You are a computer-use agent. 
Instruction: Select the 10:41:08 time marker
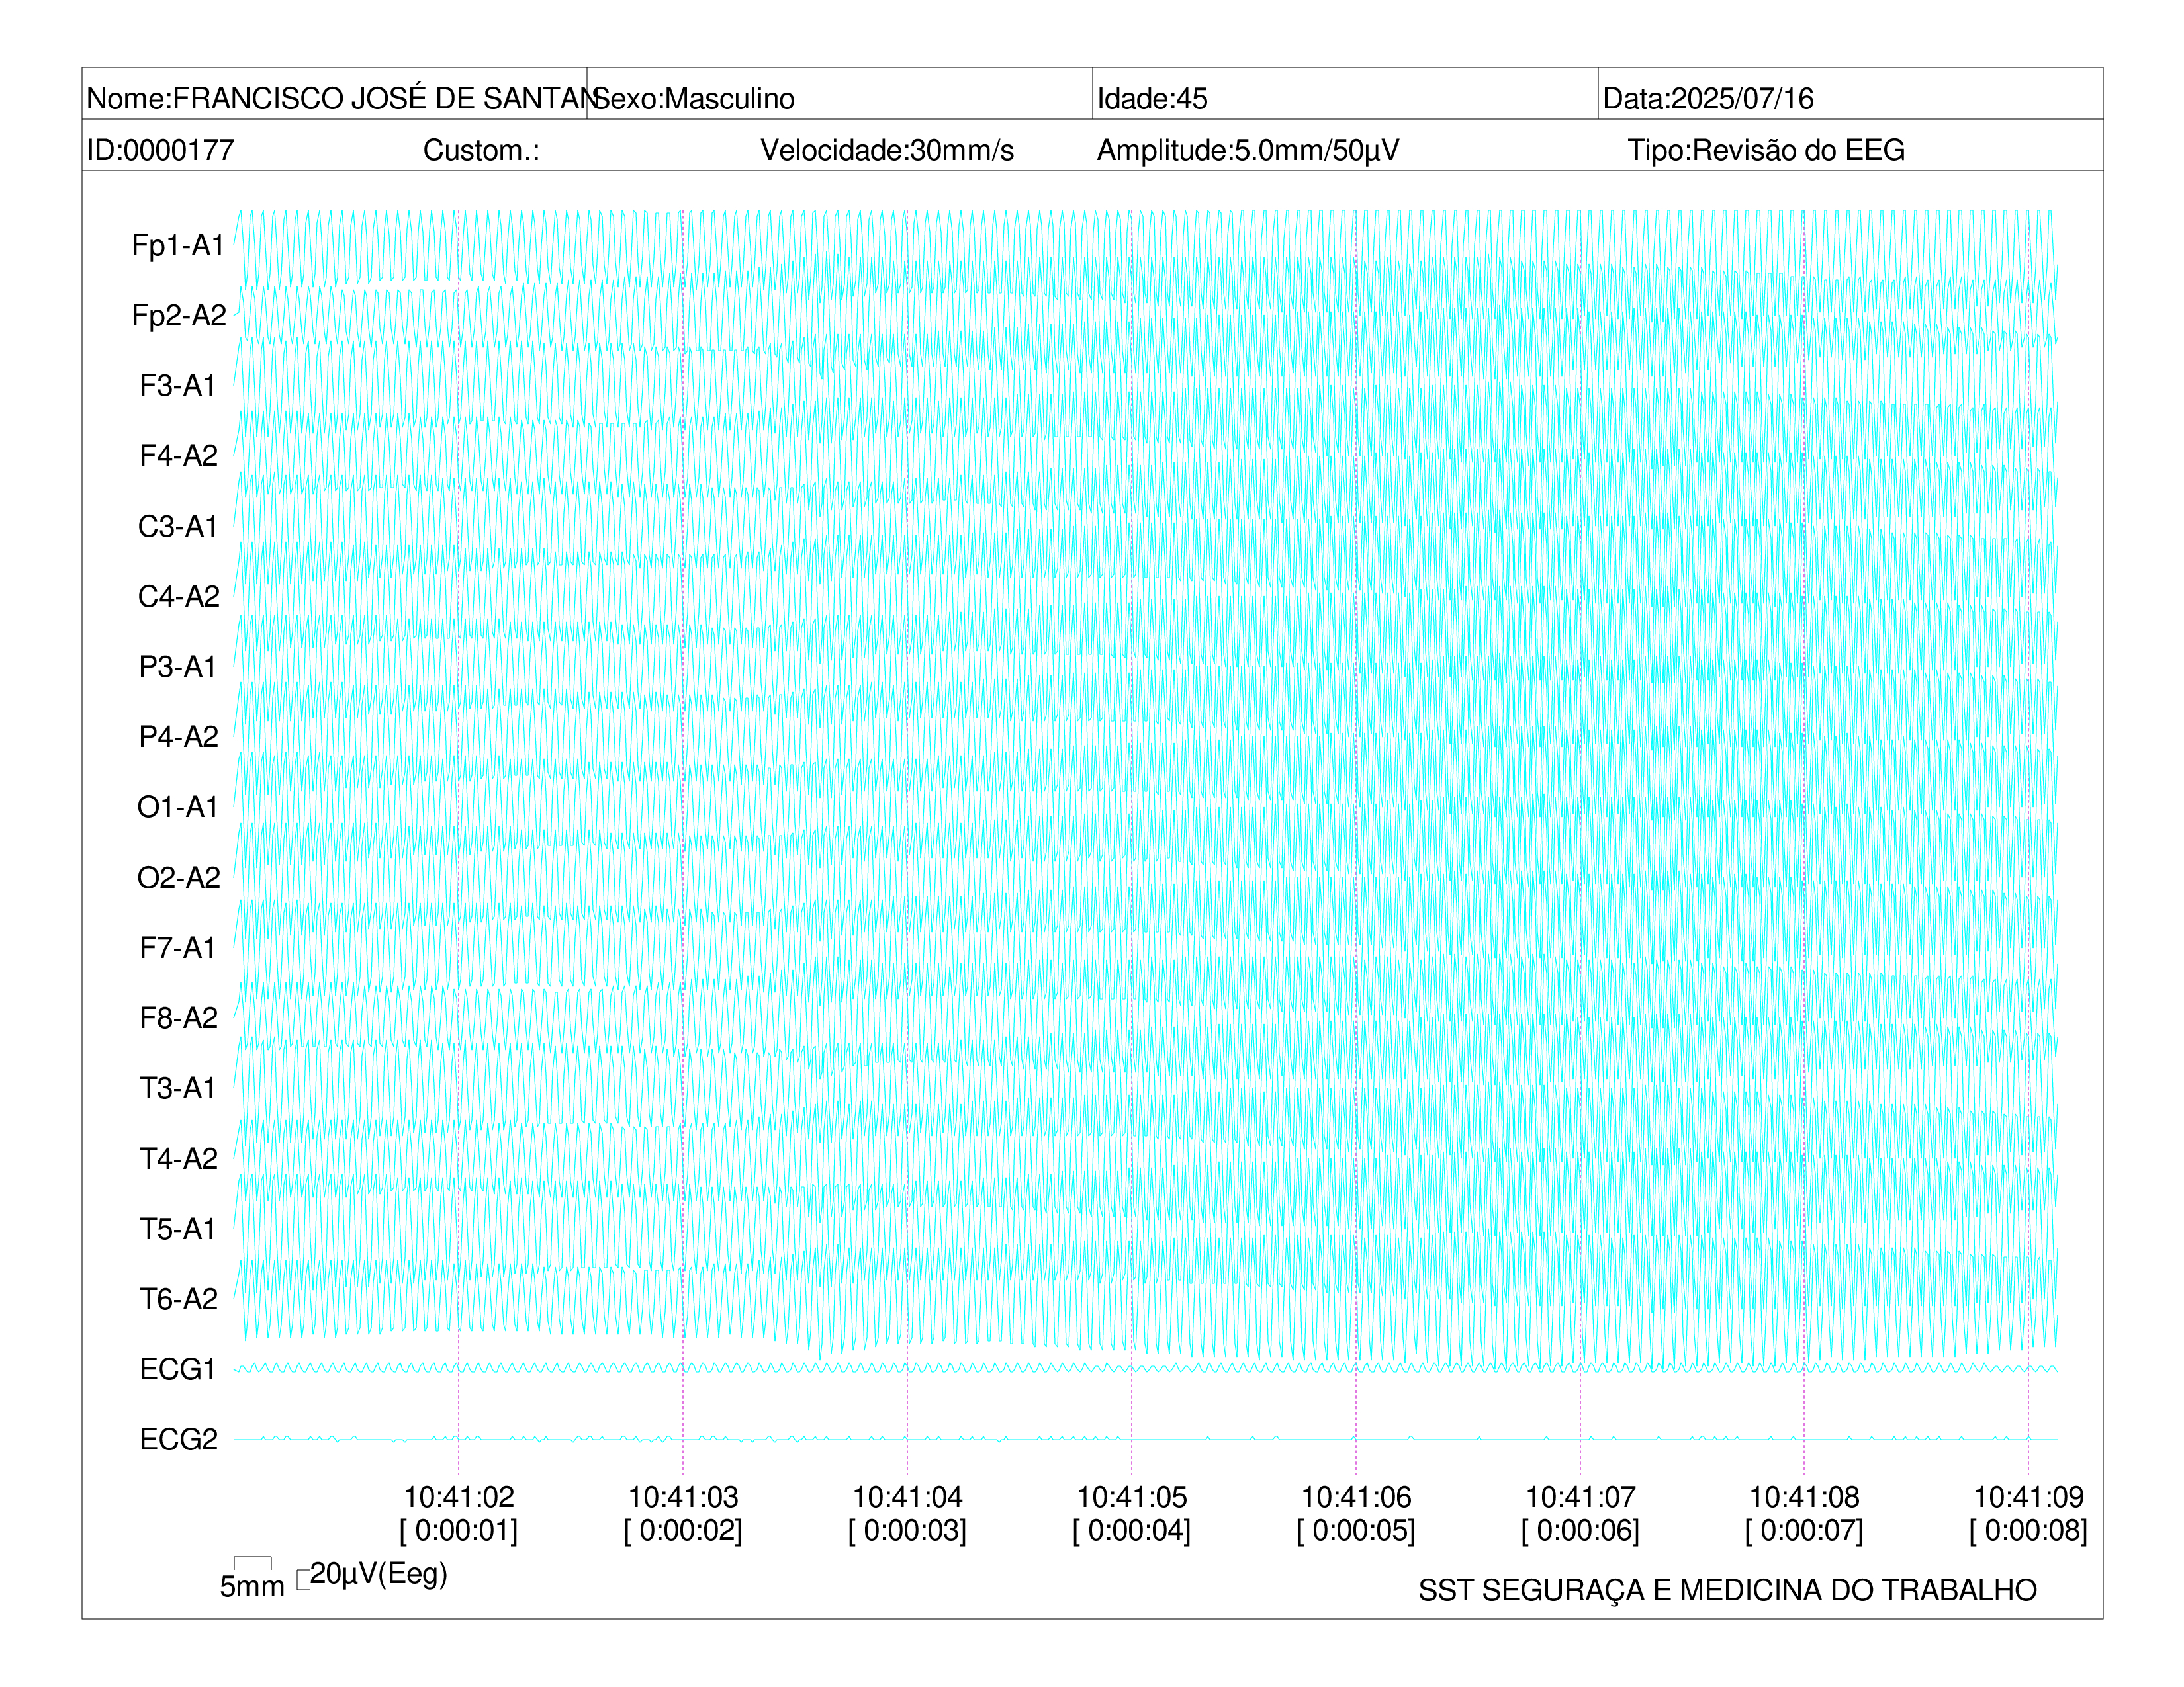click(1804, 1497)
